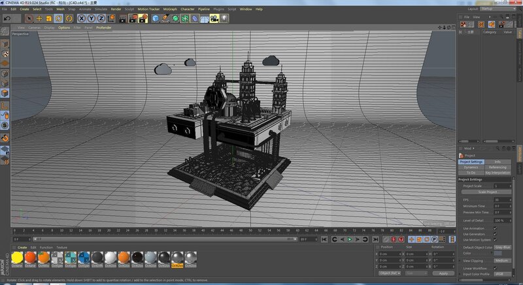The width and height of the screenshot is (523, 285).
Task: Click the Scale Project button
Action: coord(488,192)
